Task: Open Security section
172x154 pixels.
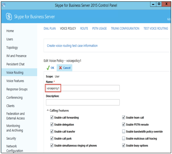Action: pos(11,138)
